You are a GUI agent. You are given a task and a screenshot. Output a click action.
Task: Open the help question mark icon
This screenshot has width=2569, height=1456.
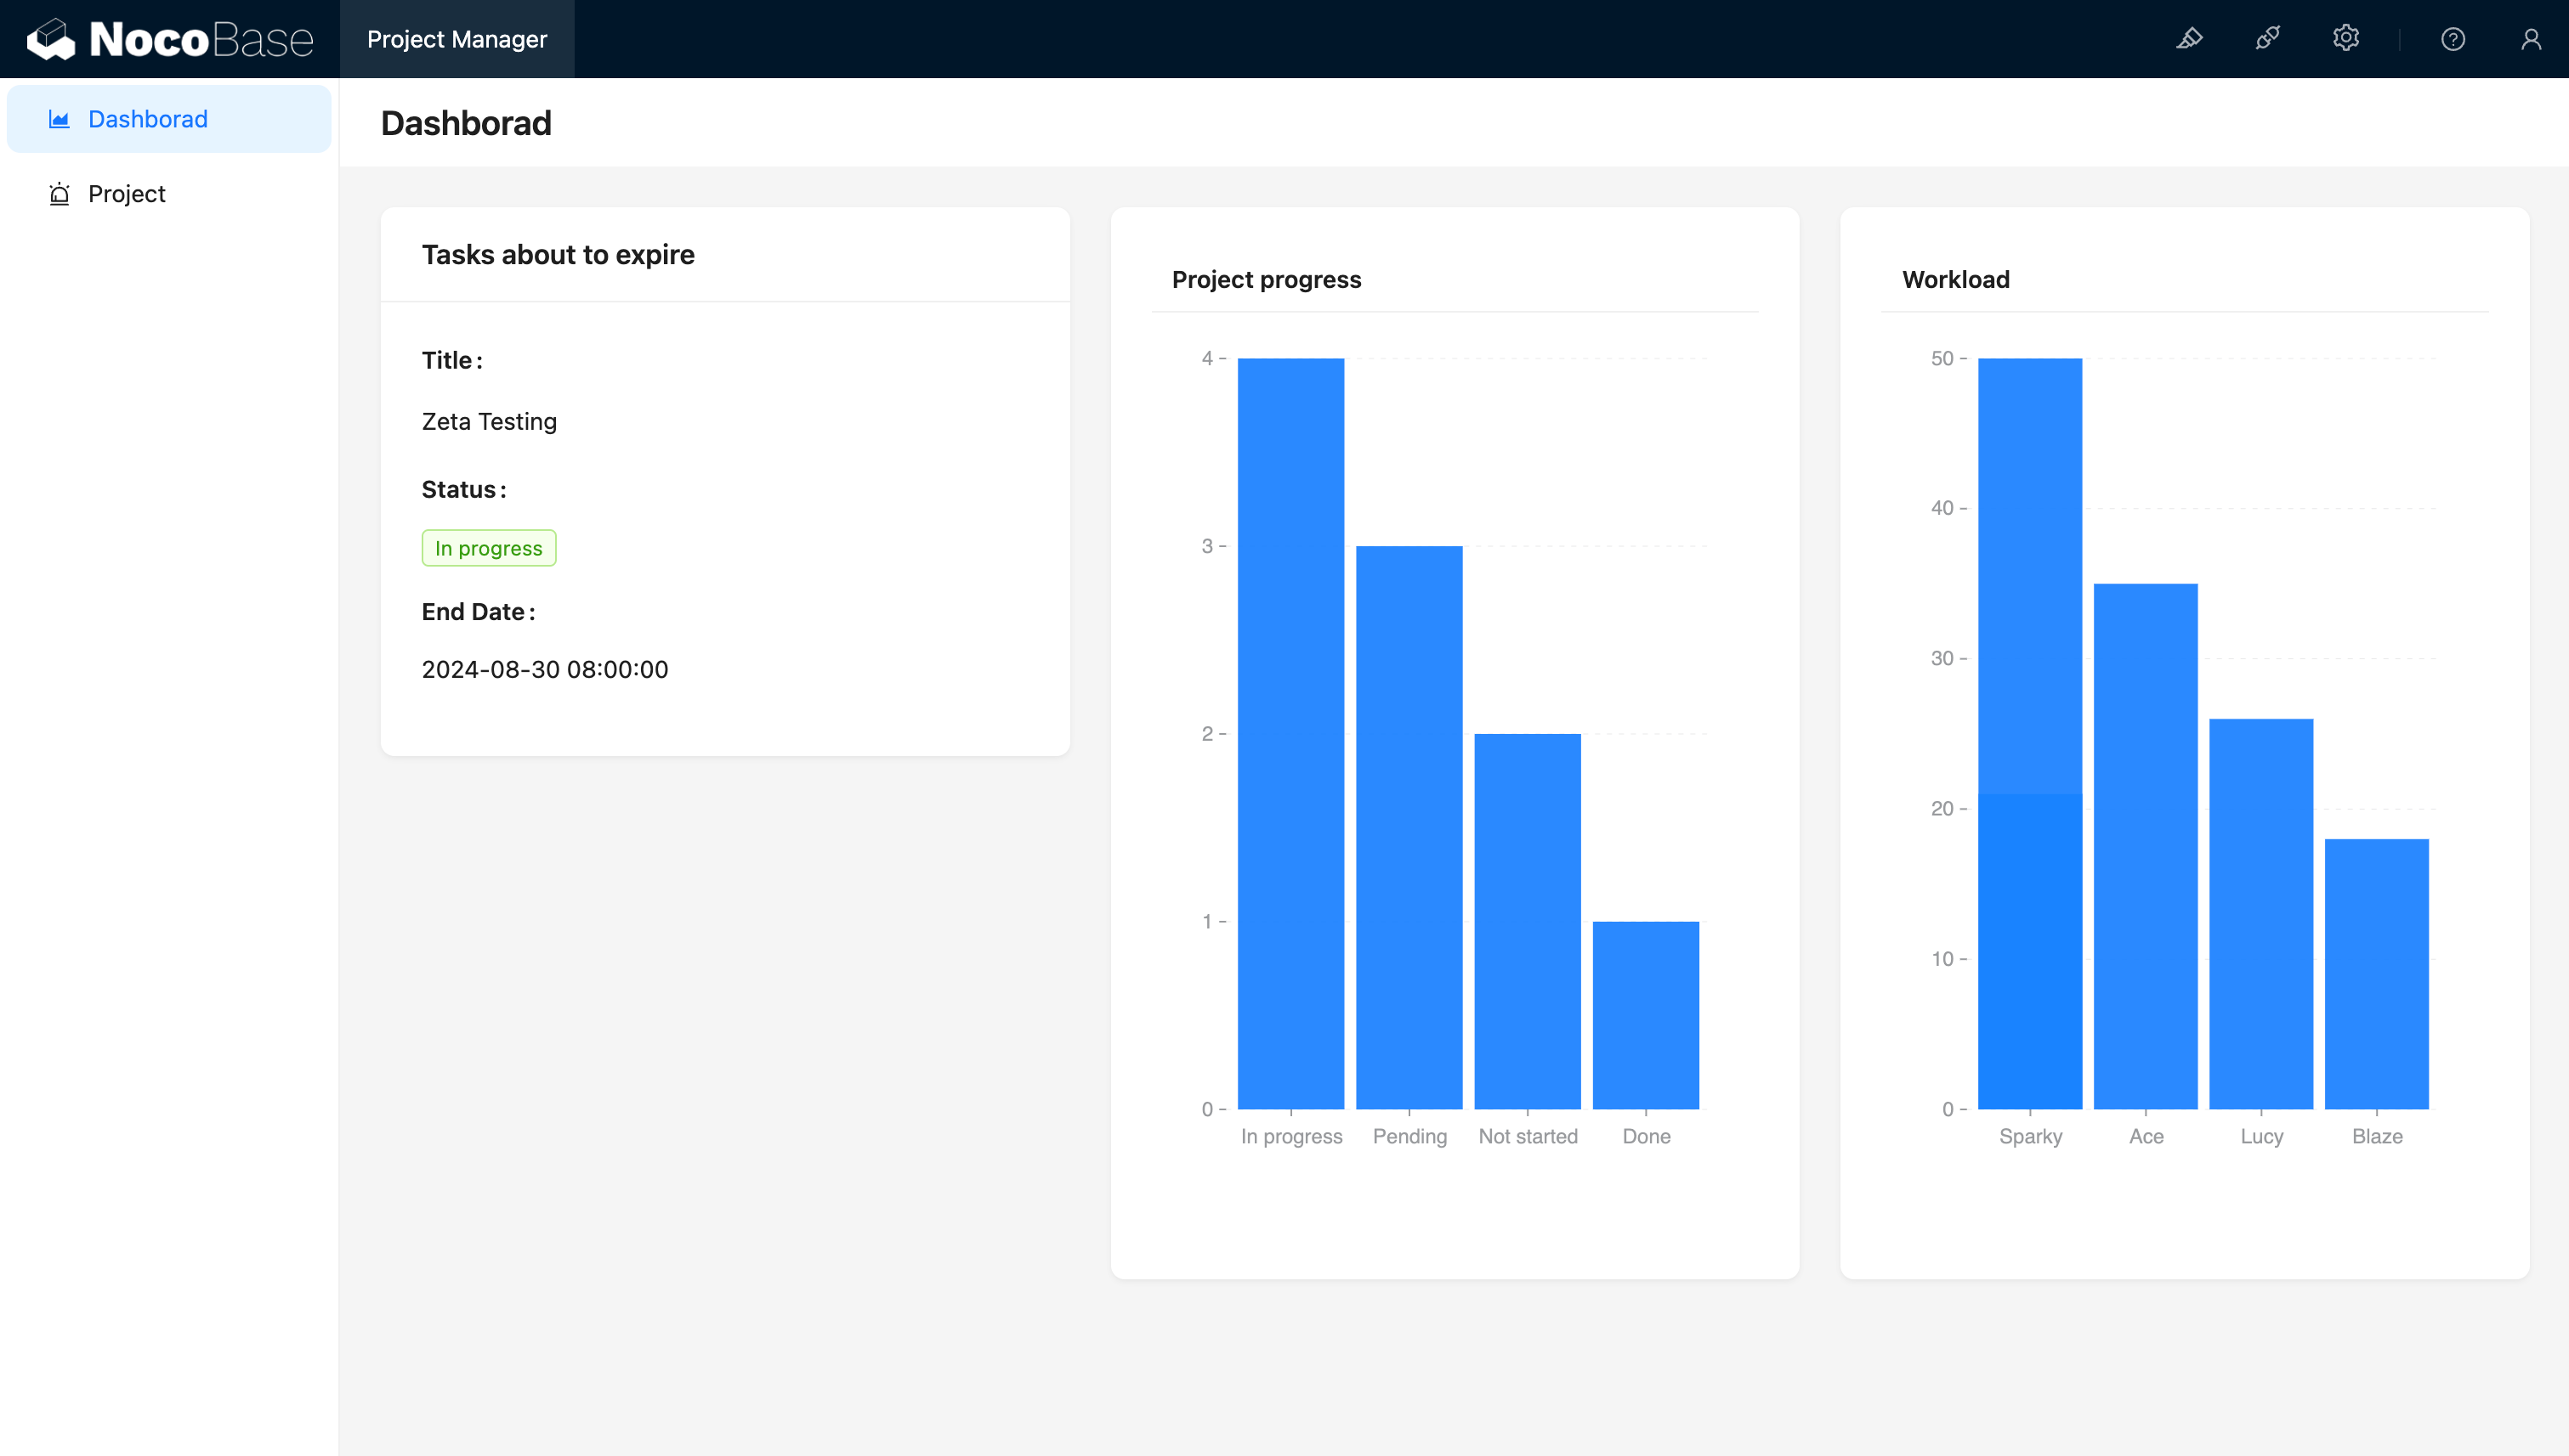click(x=2453, y=39)
